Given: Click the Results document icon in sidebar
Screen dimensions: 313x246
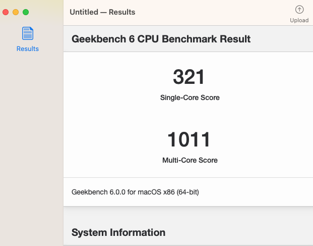Looking at the screenshot, I should click(x=28, y=34).
